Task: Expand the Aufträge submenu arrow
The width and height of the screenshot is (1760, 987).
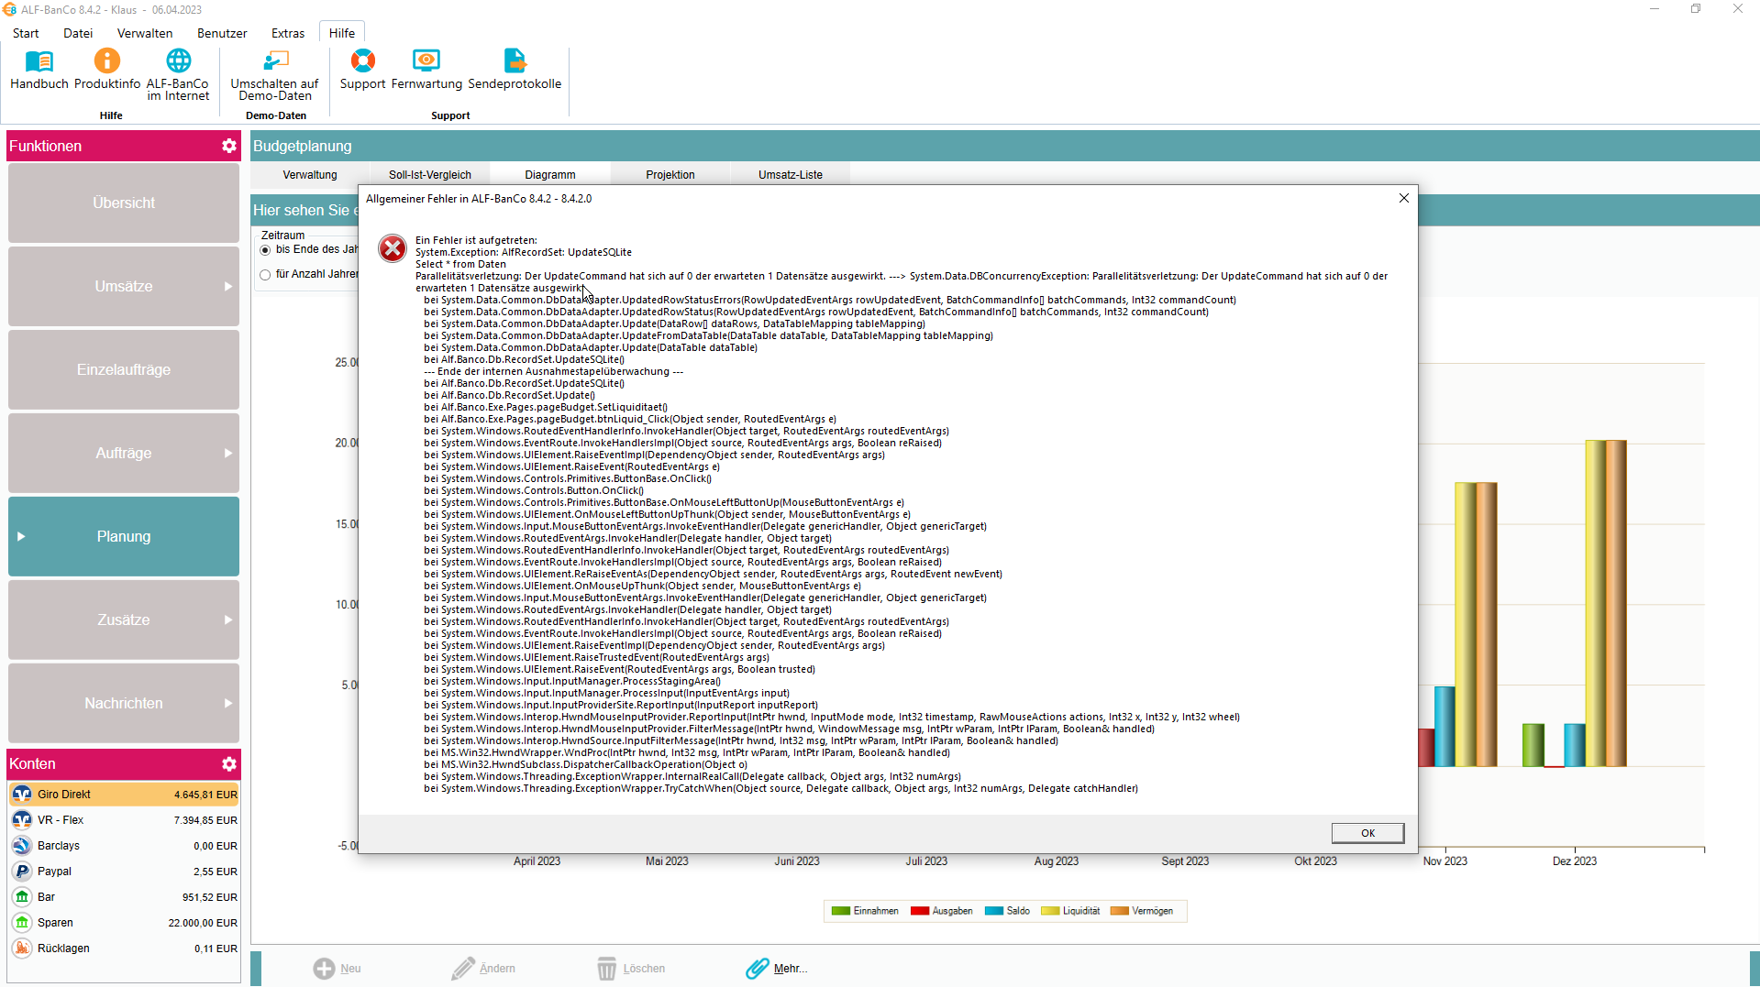Action: coord(228,454)
